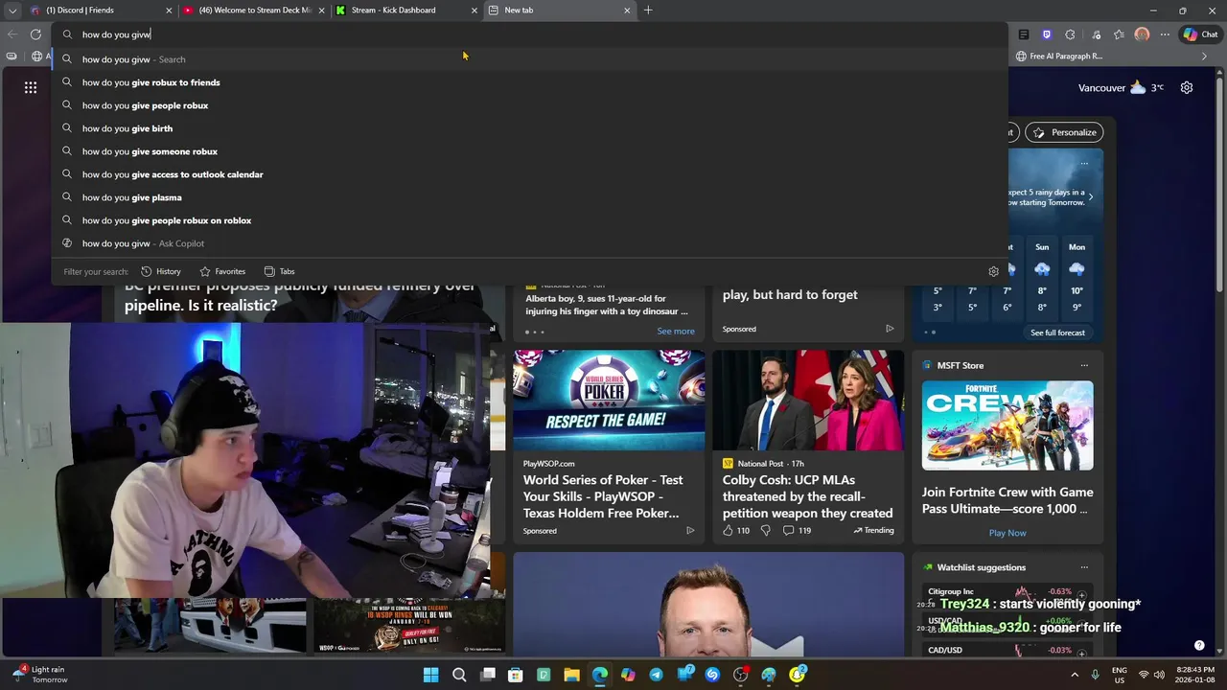
Task: Click the purple Twitch extension icon
Action: tap(1047, 34)
